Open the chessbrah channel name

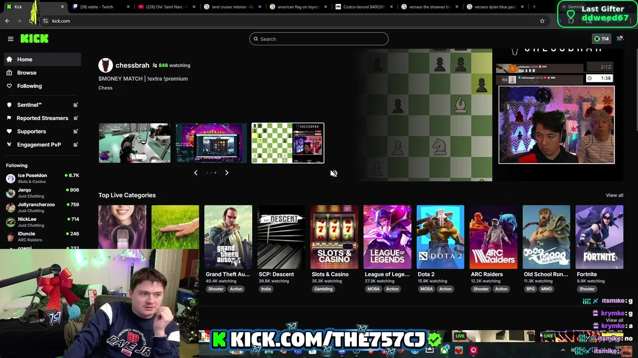click(x=132, y=65)
